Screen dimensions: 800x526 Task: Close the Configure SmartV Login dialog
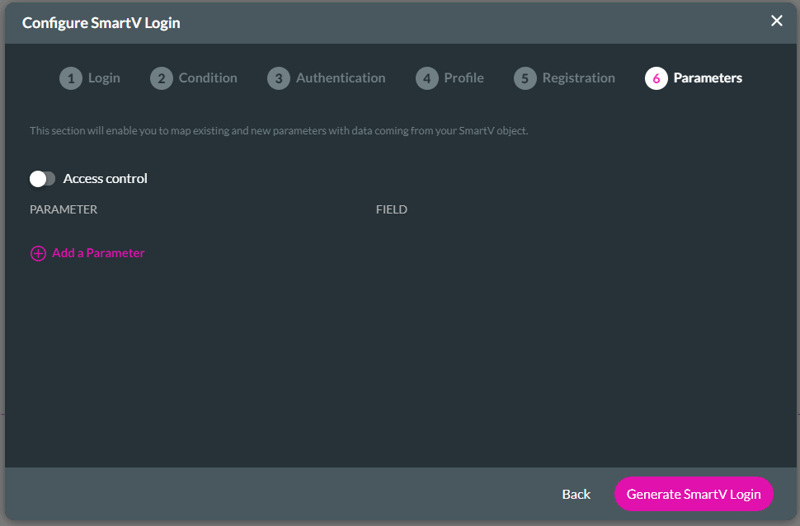pyautogui.click(x=776, y=21)
